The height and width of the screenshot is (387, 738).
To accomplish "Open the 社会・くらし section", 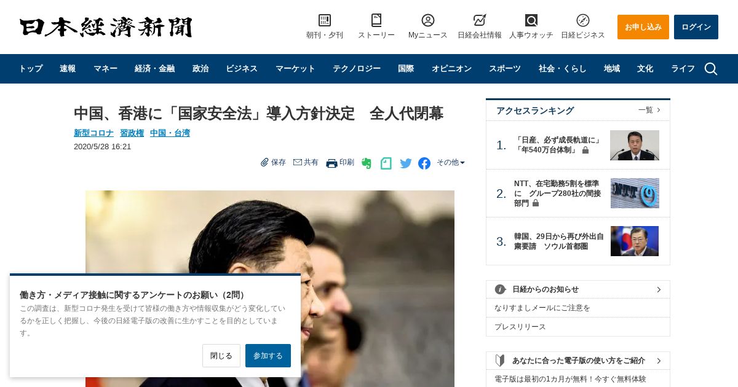I will 562,69.
